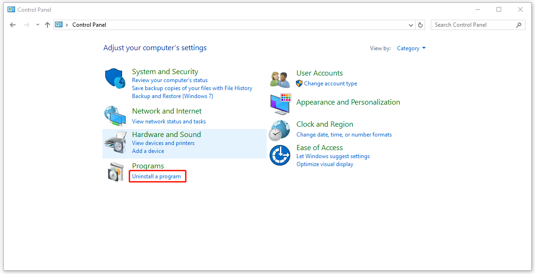Go up one level with the Up arrow

(47, 25)
